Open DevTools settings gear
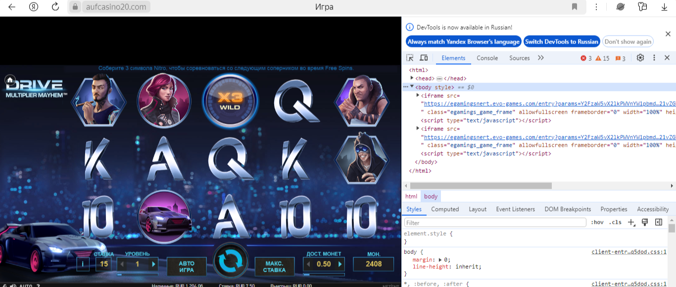676x287 pixels. 640,58
